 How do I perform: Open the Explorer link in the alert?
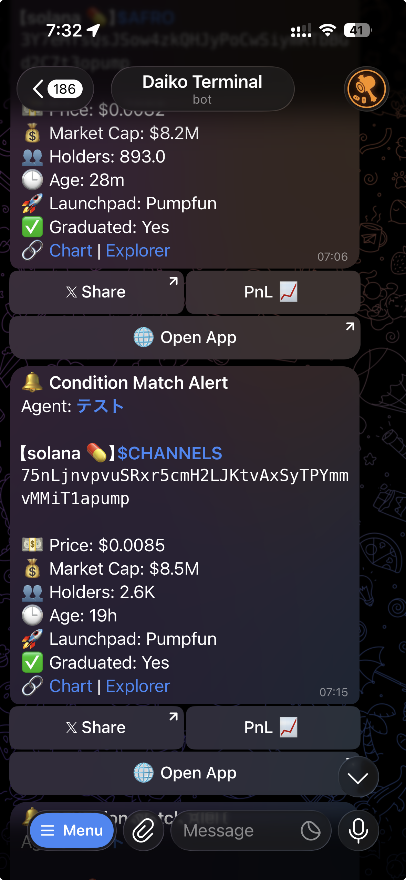(x=137, y=685)
